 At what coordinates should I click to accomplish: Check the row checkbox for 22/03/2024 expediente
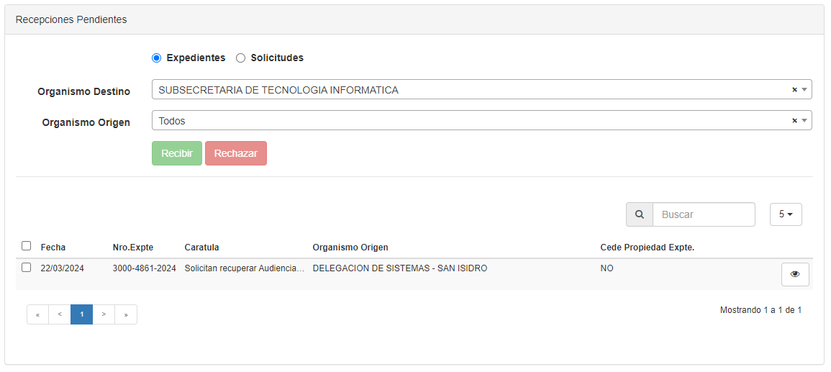click(x=27, y=268)
